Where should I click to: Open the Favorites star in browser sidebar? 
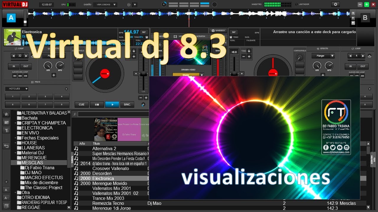[6, 114]
